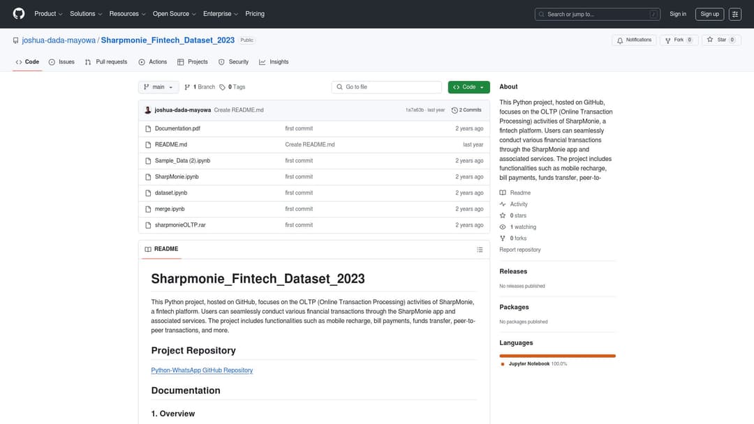The image size is (754, 424).
Task: Open the Projects tab
Action: pos(193,62)
